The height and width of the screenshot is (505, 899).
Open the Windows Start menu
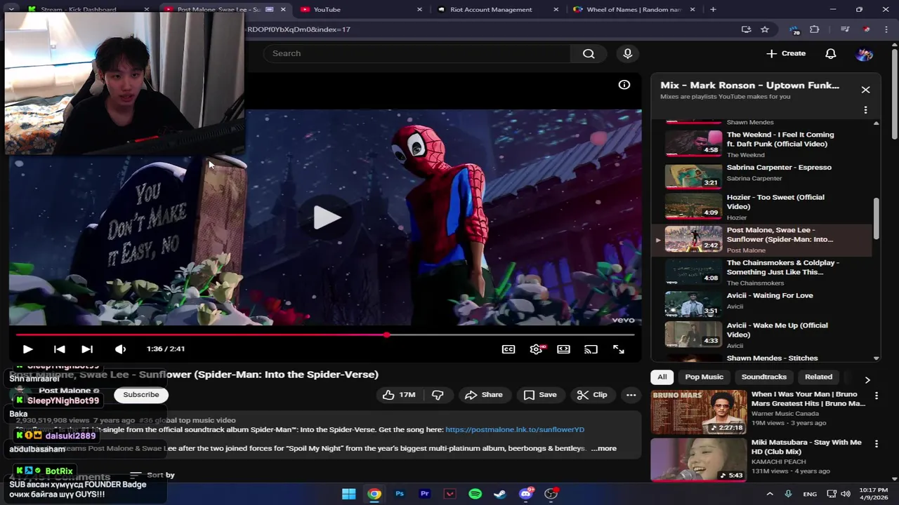[348, 494]
